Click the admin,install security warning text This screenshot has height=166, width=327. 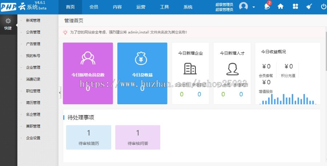point(129,32)
